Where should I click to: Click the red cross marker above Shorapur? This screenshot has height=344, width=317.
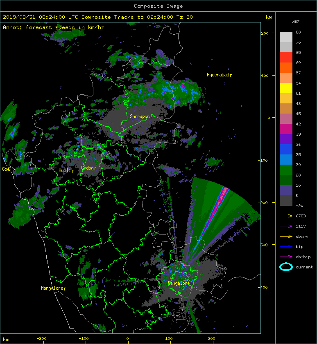pyautogui.click(x=139, y=93)
